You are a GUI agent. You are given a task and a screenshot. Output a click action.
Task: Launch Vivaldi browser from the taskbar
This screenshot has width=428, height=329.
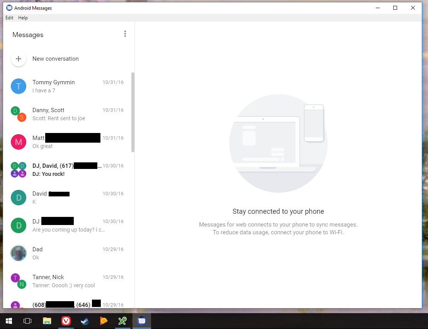pos(66,321)
